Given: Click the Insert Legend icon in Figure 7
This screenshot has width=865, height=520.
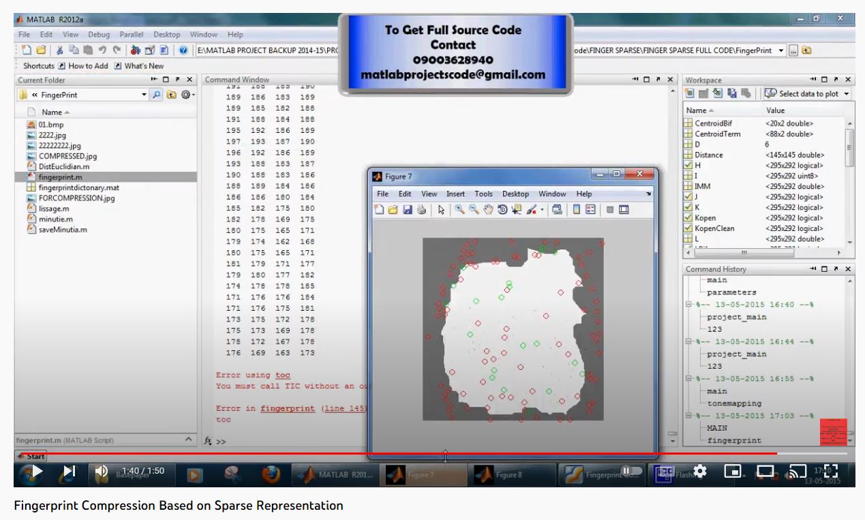Looking at the screenshot, I should coord(590,210).
